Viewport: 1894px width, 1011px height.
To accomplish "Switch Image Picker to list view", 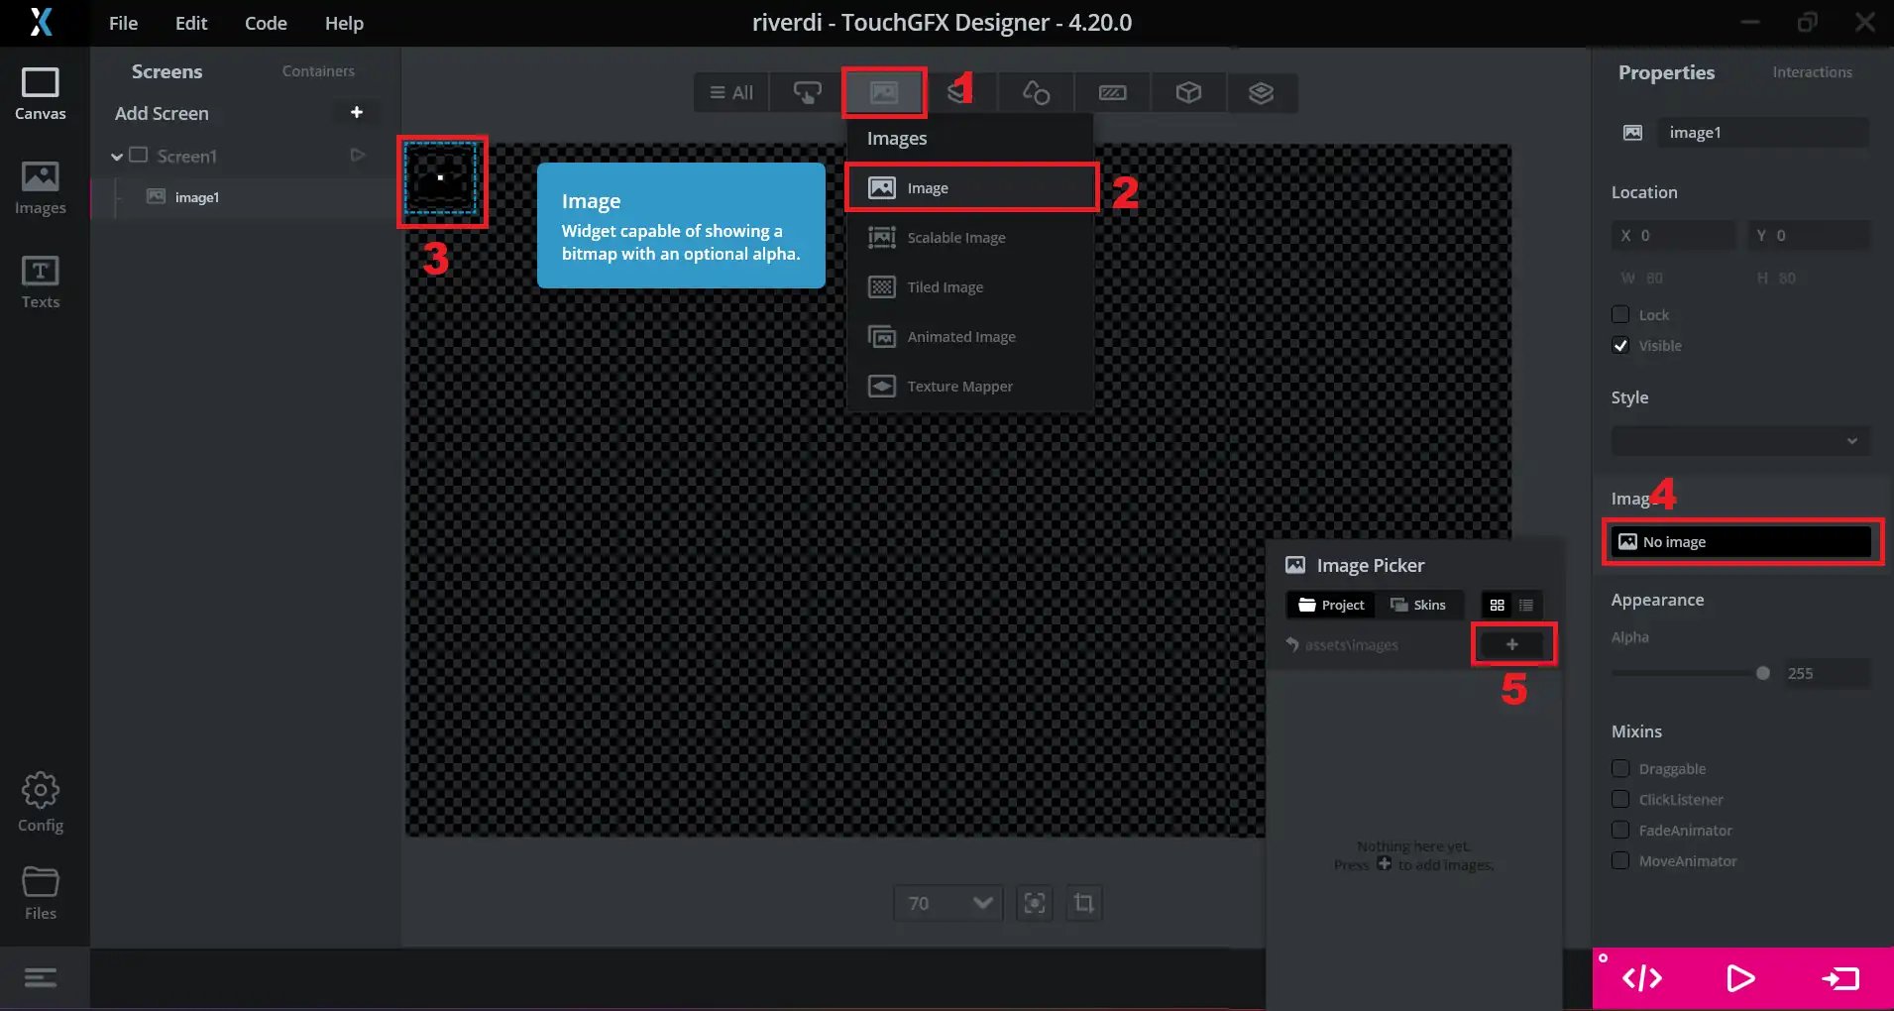I will 1526,605.
